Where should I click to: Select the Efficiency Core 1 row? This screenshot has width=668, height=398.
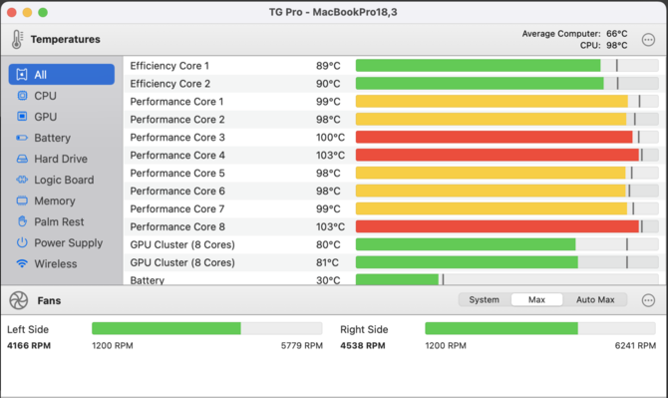pos(394,66)
